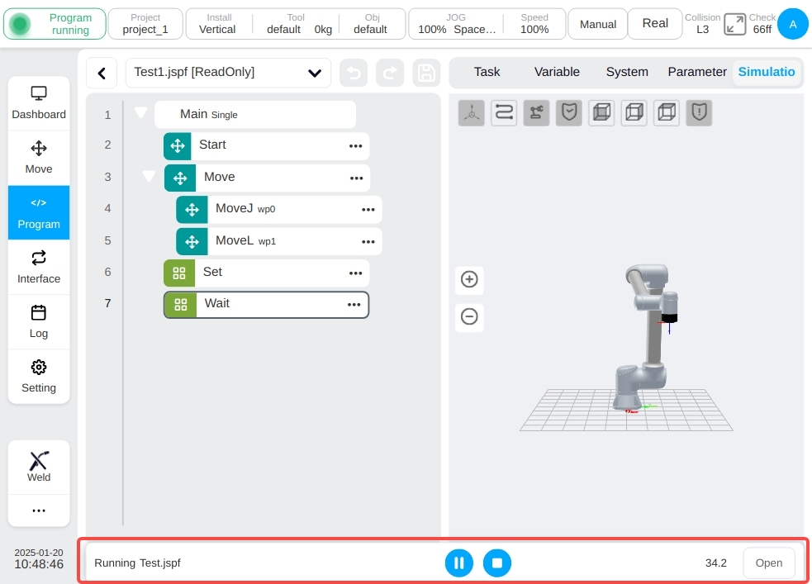Switch to the Variable tab
Screen dimensions: 812x584
pyautogui.click(x=557, y=72)
